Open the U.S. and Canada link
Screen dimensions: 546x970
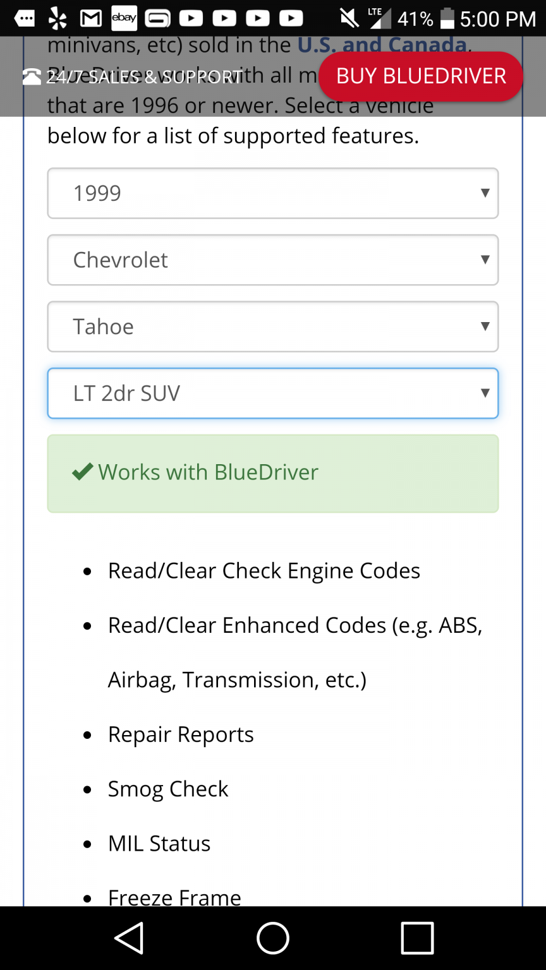point(382,45)
